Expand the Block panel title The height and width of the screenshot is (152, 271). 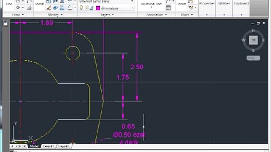pos(187,14)
